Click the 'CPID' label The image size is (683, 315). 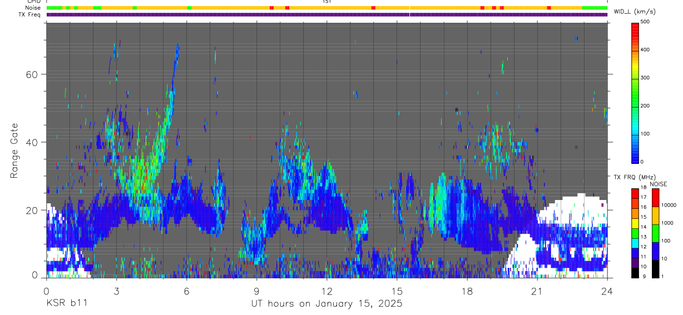pyautogui.click(x=34, y=2)
